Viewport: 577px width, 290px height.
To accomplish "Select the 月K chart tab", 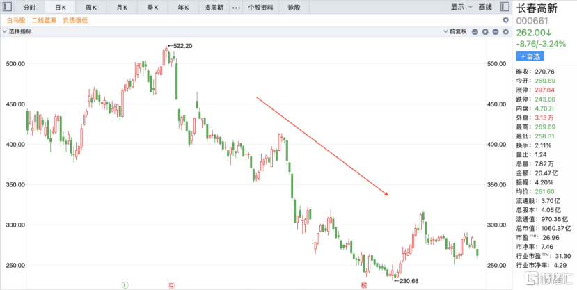I will click(122, 7).
